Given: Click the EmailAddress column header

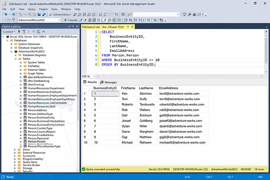Looking at the screenshot, I should [183, 88].
